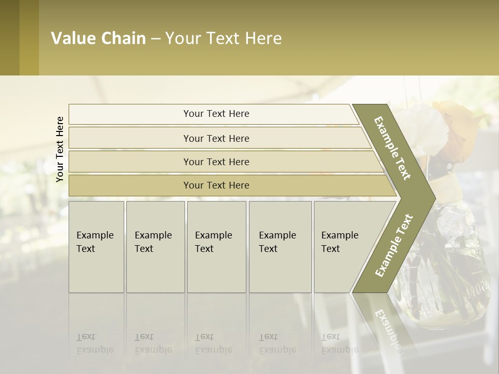
Task: Click the middle 'Example Text' box
Action: coord(216,247)
